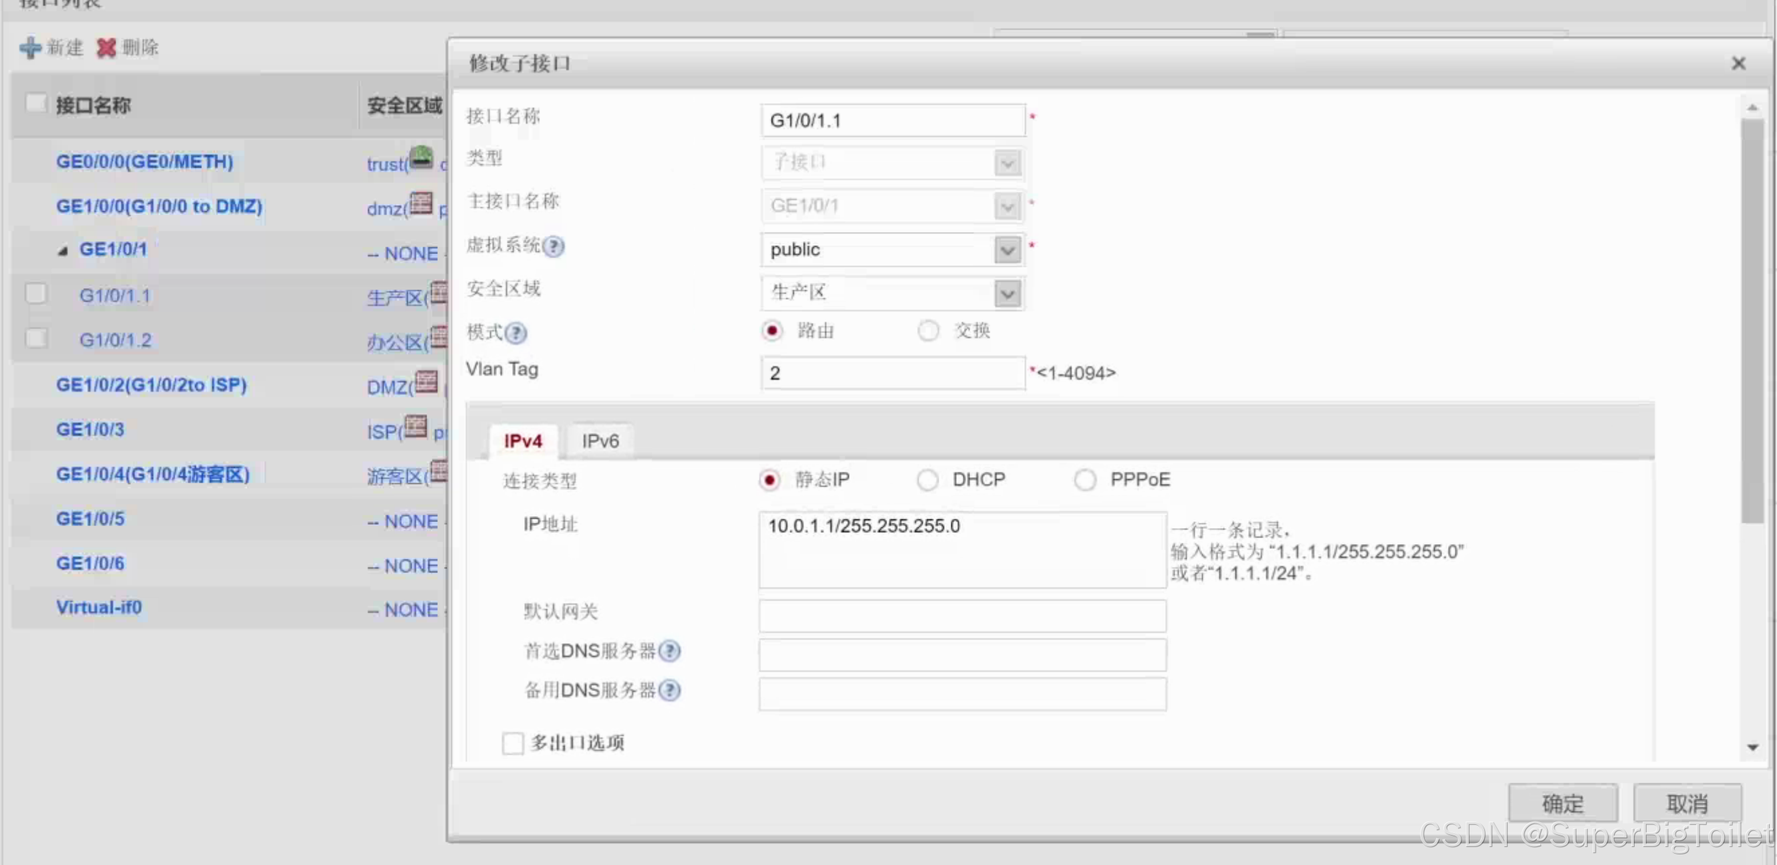Switch to the IPv6 tab
Screen dimensions: 1777x865
pos(600,441)
